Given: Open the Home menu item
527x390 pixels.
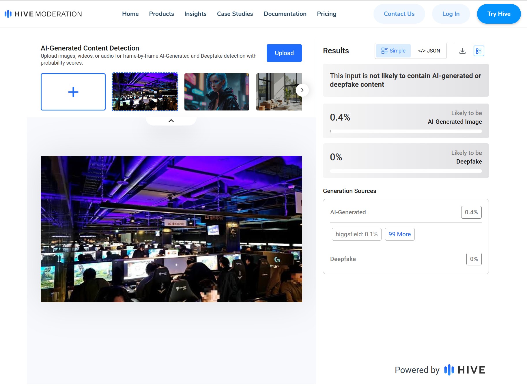Looking at the screenshot, I should 130,14.
